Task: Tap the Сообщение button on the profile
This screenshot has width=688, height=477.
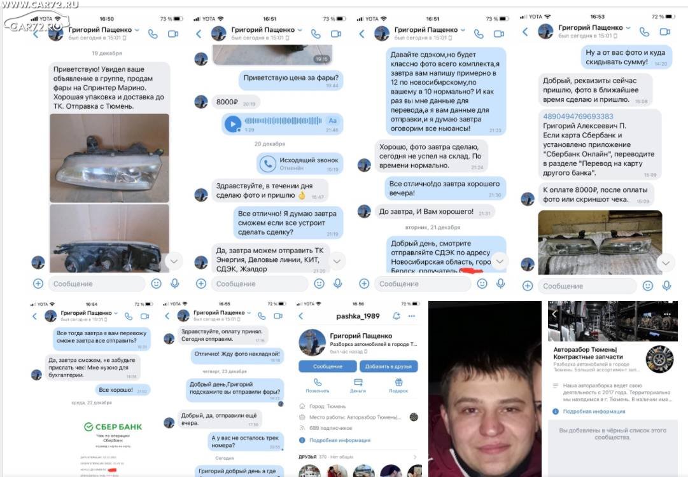Action: tap(327, 366)
